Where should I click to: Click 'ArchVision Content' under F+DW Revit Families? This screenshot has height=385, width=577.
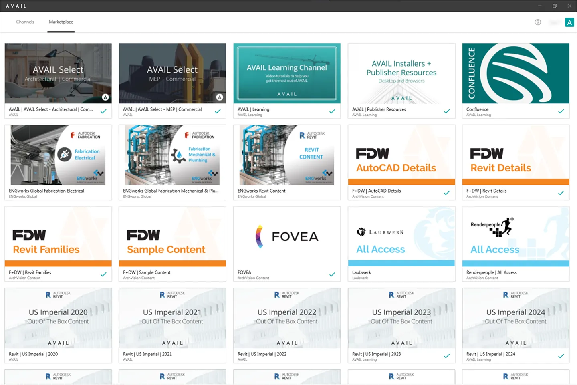click(24, 278)
